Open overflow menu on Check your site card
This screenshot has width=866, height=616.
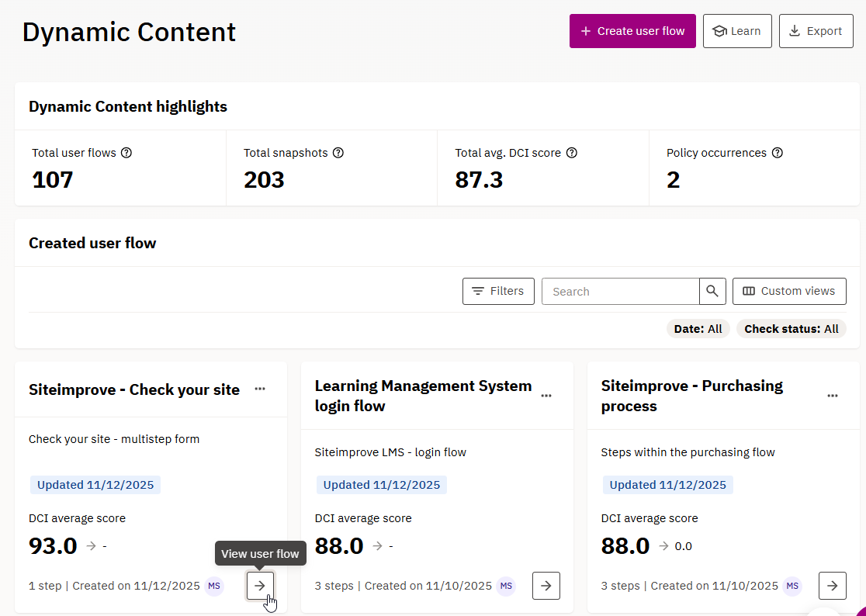260,389
